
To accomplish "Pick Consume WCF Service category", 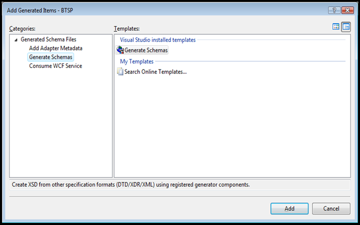I will (x=55, y=66).
